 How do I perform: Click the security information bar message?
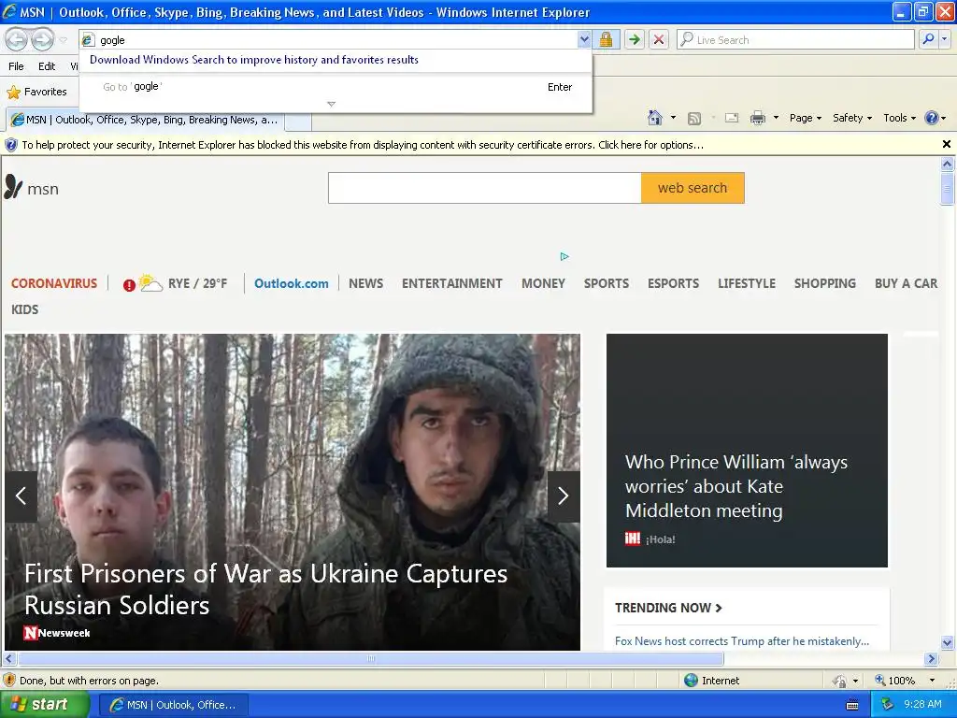[x=363, y=145]
